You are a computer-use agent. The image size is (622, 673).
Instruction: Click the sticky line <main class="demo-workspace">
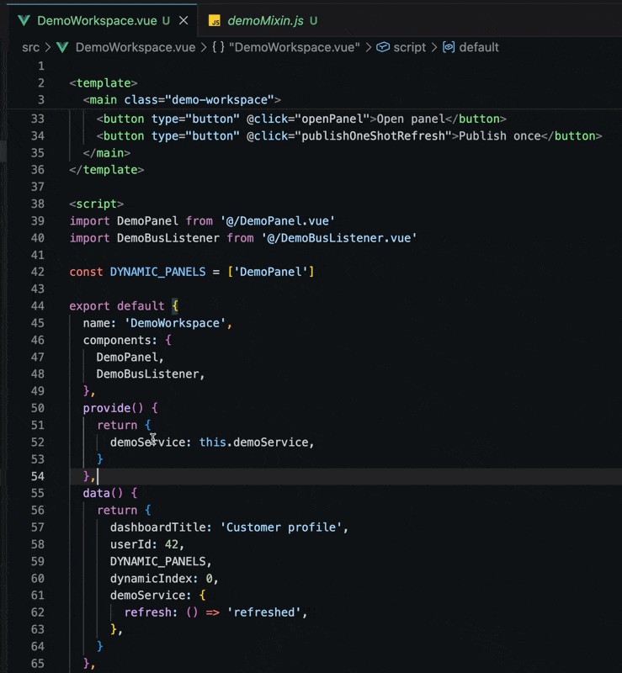coord(182,100)
